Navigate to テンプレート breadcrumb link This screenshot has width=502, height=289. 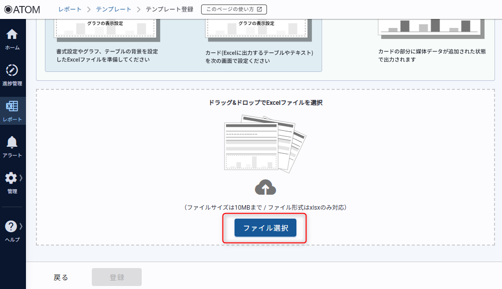[x=114, y=9]
